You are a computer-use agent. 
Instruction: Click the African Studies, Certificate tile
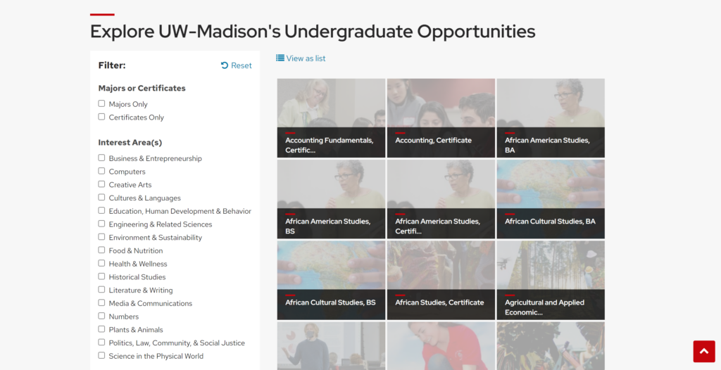[441, 280]
